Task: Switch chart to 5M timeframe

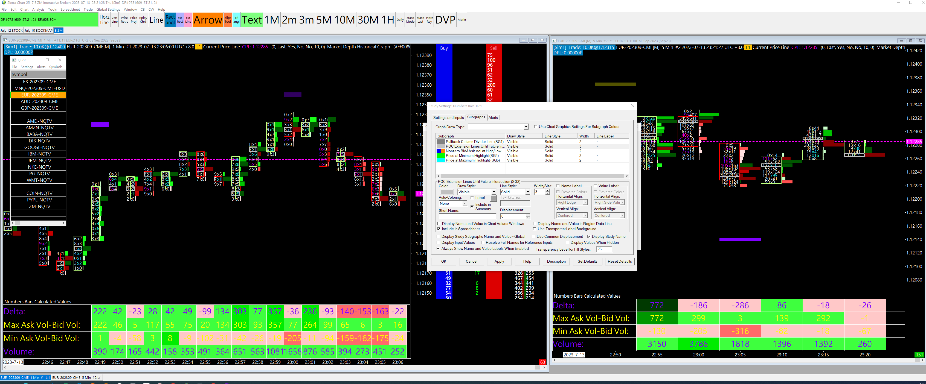Action: tap(324, 20)
